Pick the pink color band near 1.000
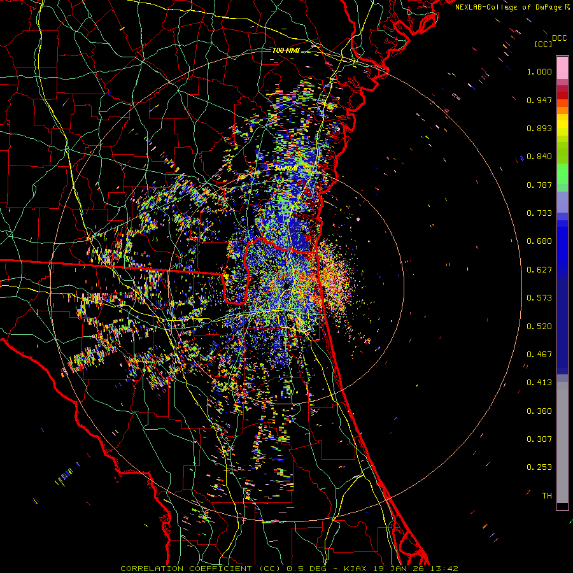 click(562, 68)
